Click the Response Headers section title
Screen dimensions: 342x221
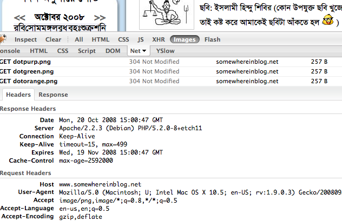[x=28, y=109]
